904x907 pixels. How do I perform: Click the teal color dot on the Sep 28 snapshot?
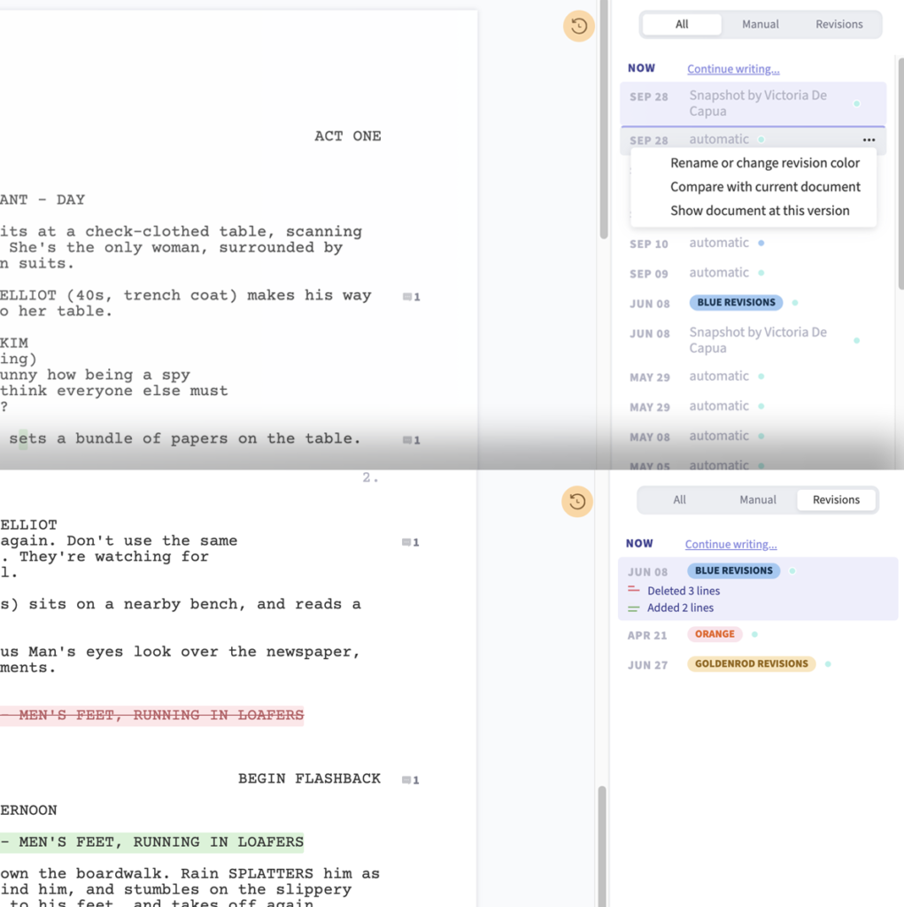pyautogui.click(x=856, y=104)
